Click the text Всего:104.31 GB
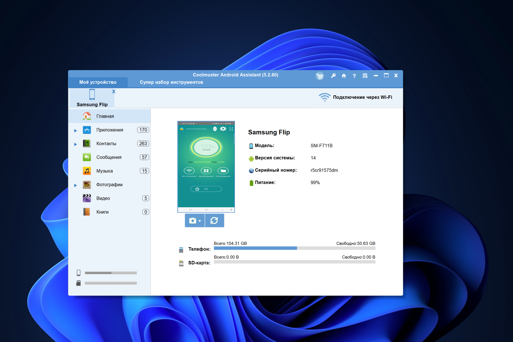 pyautogui.click(x=231, y=244)
